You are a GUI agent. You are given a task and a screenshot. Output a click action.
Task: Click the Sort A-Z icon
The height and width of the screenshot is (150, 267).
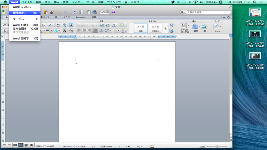click(124, 31)
